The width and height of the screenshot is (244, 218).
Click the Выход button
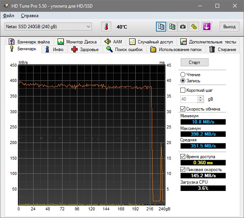pyautogui.click(x=230, y=27)
